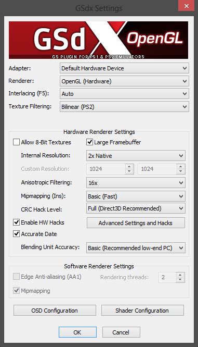The width and height of the screenshot is (198, 347).
Task: Open the Renderer OpenGL (Hardware) dropdown
Action: coord(124,81)
